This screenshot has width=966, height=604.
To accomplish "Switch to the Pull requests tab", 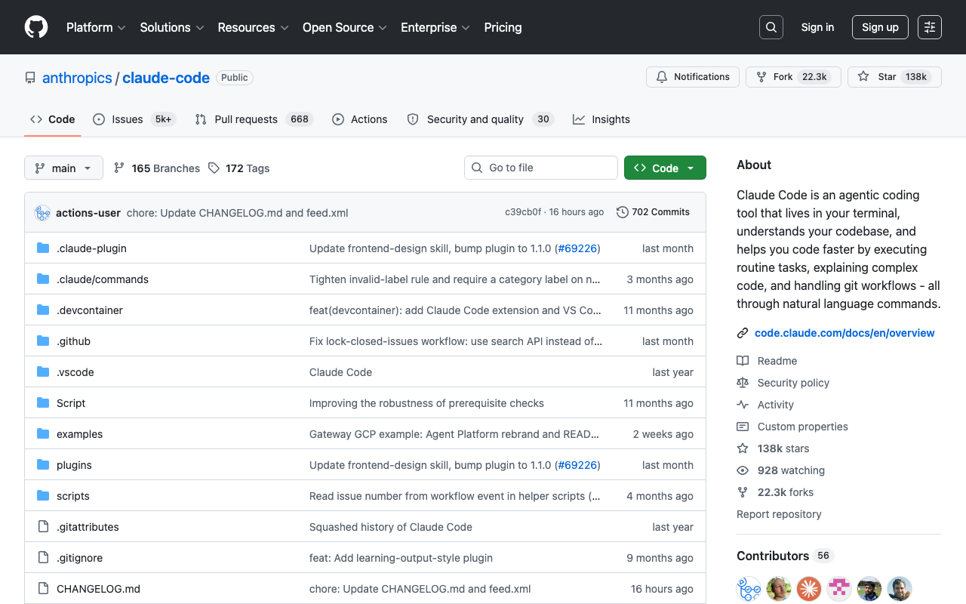I will [254, 119].
